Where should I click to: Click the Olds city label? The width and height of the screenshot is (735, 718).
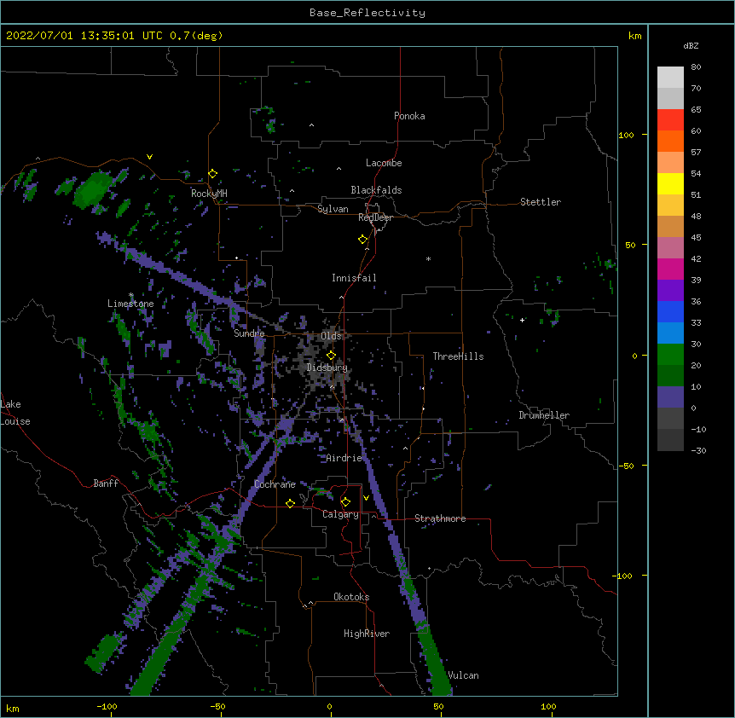pos(331,336)
